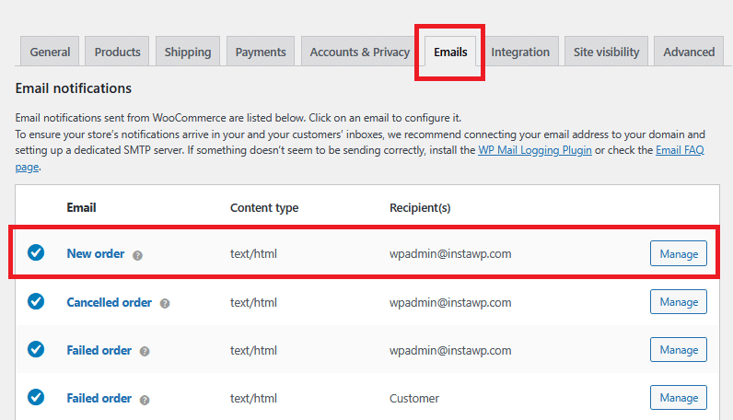Click the help icon beside admin Failed order

click(x=145, y=351)
